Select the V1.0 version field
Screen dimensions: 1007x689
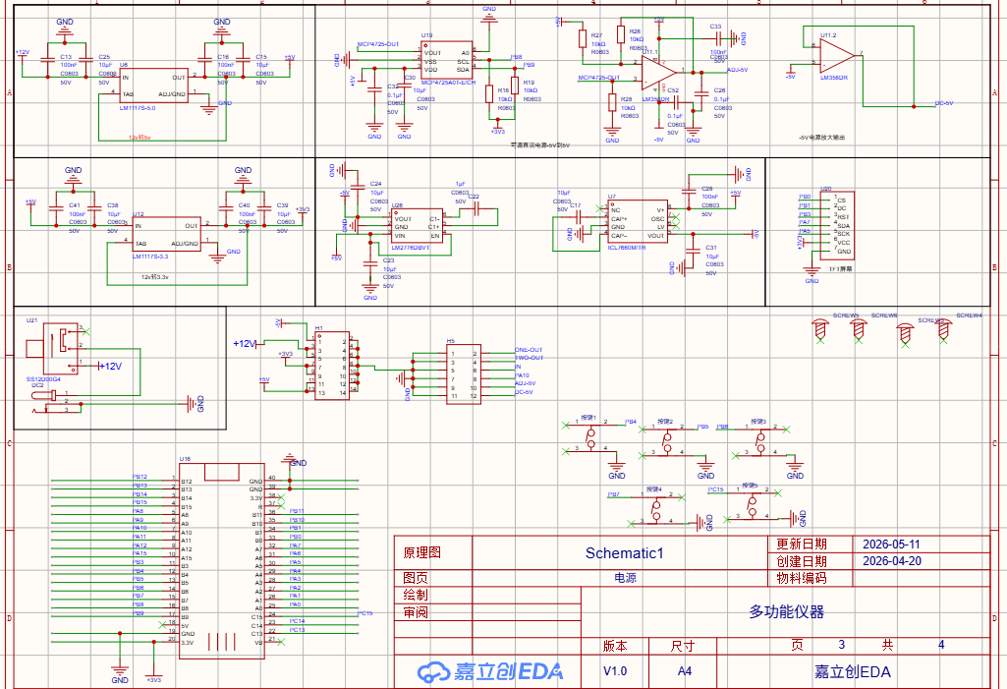(x=615, y=671)
